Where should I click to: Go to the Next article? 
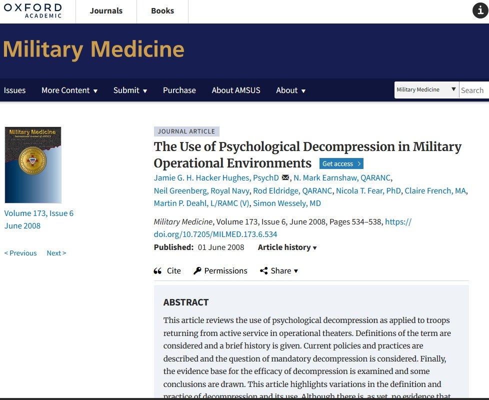coord(56,253)
